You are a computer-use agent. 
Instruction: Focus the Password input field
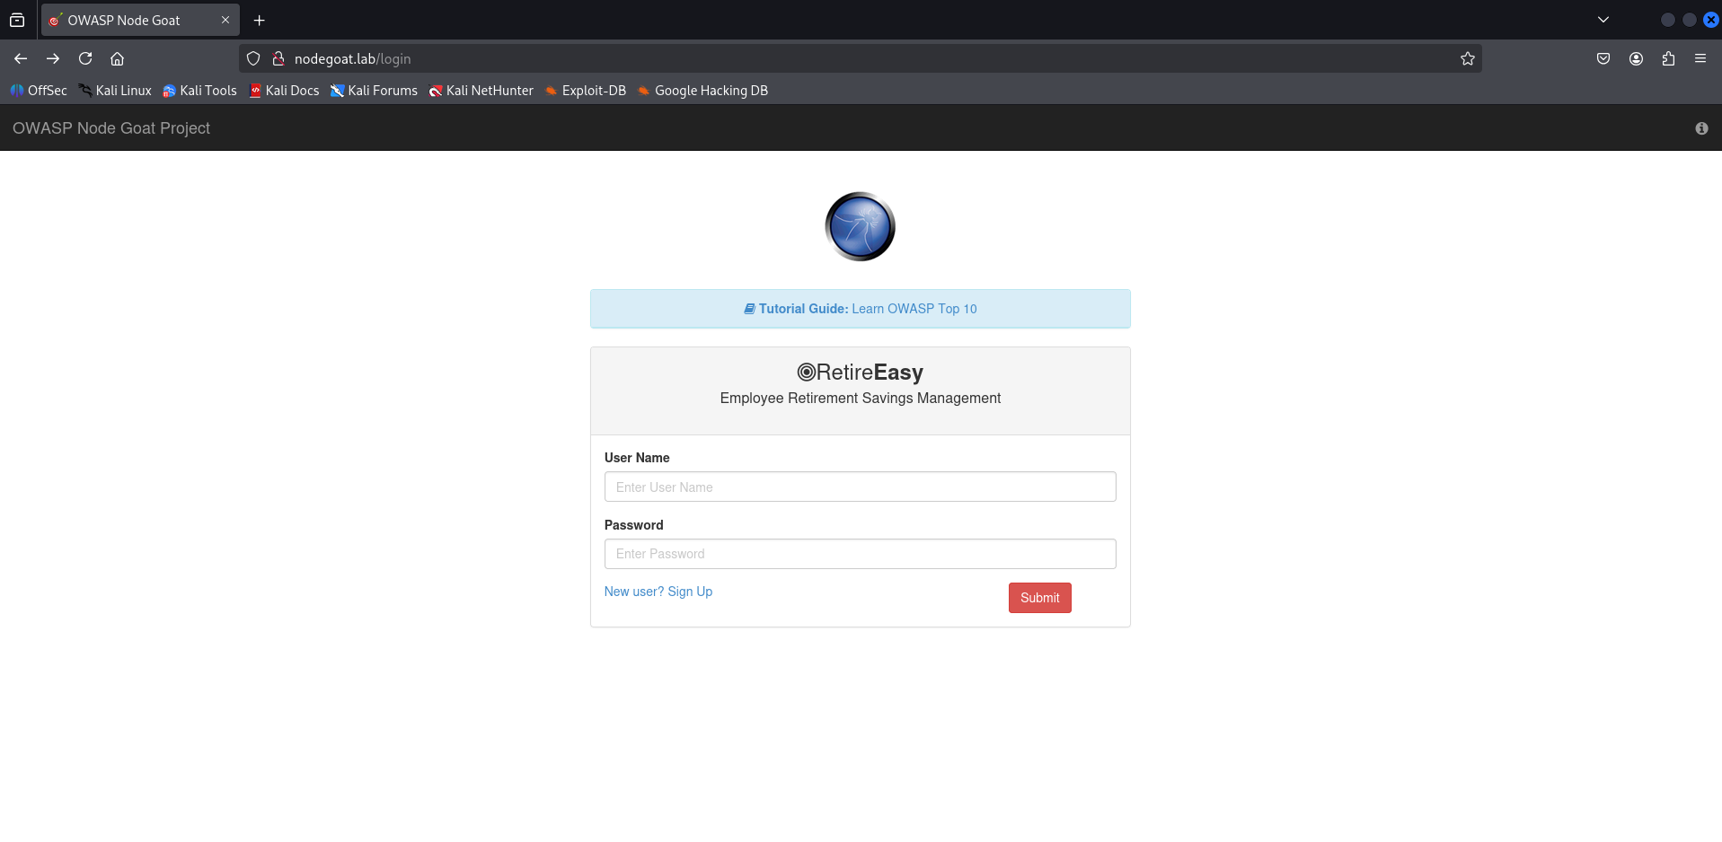pyautogui.click(x=861, y=554)
